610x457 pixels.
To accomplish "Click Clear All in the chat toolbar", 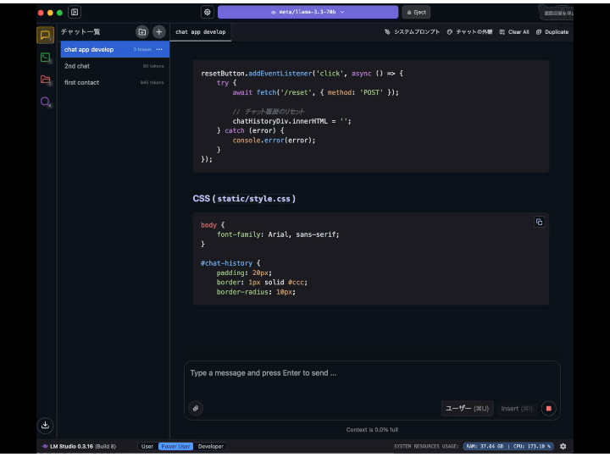I will click(514, 32).
